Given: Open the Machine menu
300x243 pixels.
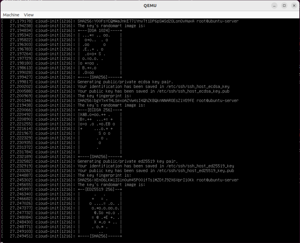Looking at the screenshot, I should coord(11,15).
